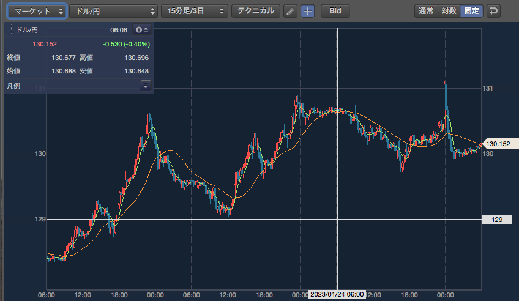Viewport: 519px width, 301px height.
Task: Click the -0.530 (-0.40%) change value
Action: click(126, 44)
